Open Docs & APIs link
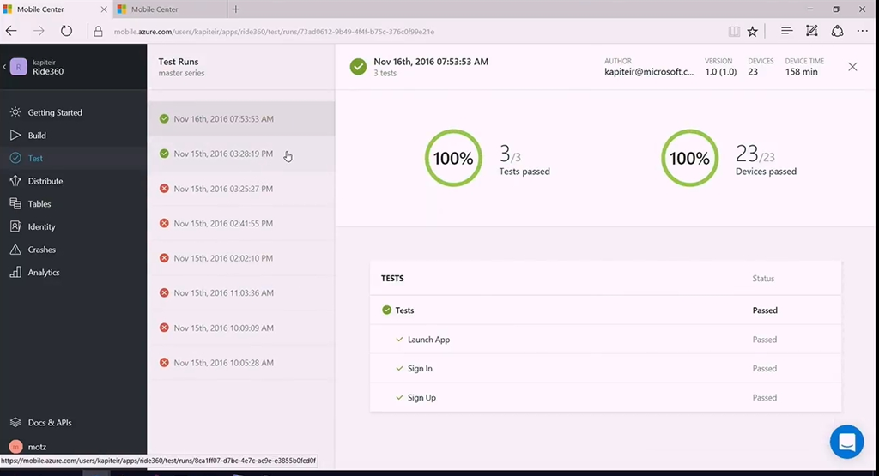Viewport: 879px width, 476px height. 49,423
